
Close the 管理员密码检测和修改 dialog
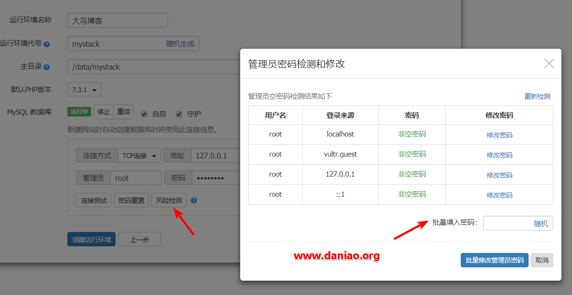click(549, 63)
